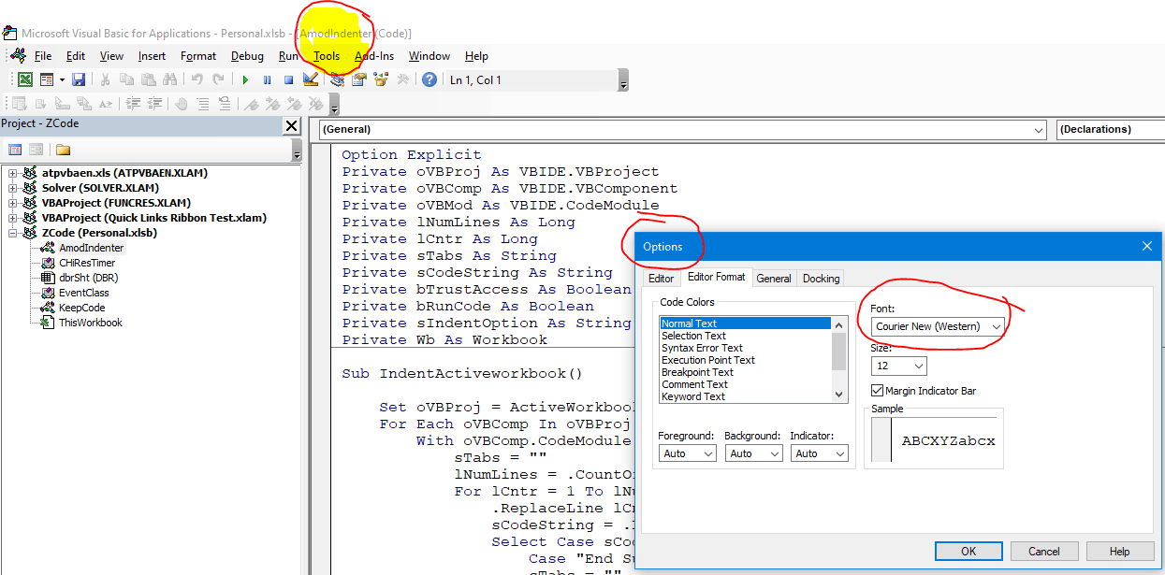
Task: Click OK in the Options dialog
Action: tap(968, 551)
